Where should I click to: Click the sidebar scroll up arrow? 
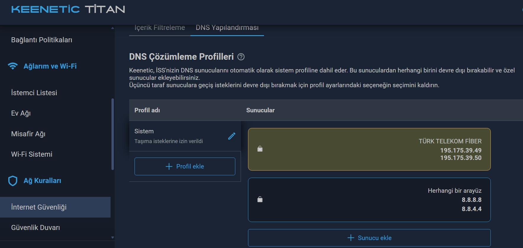click(112, 28)
